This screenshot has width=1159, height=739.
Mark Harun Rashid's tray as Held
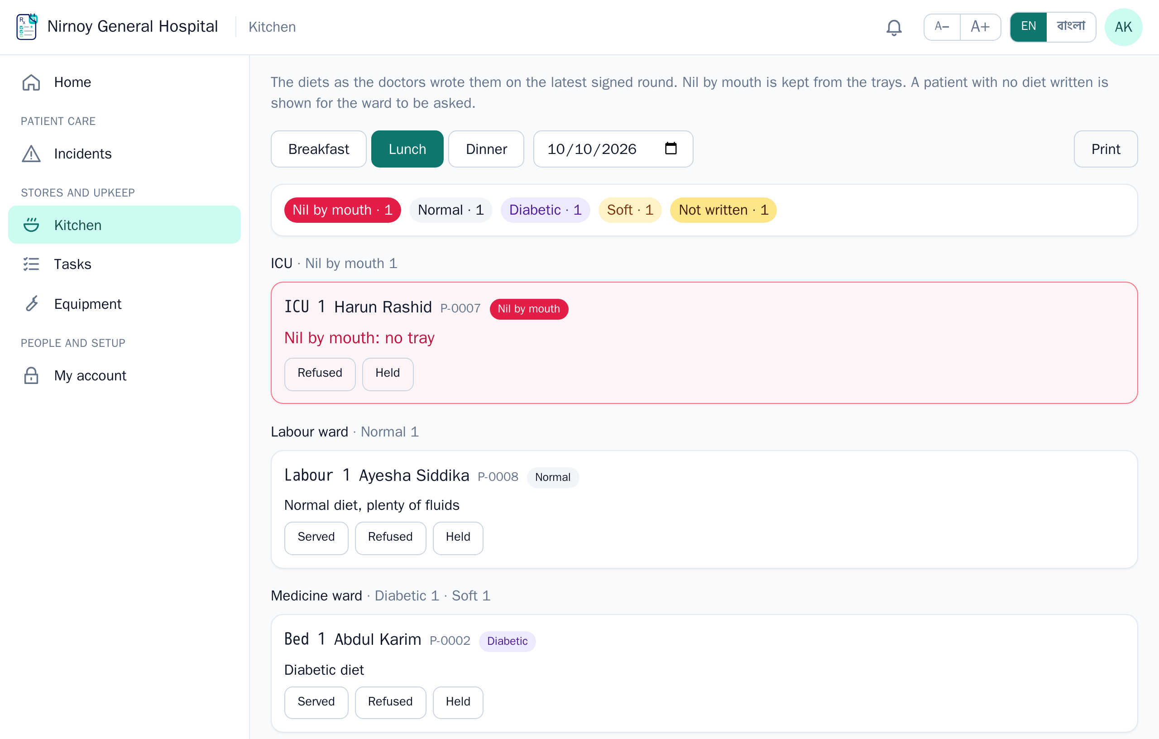pos(388,374)
